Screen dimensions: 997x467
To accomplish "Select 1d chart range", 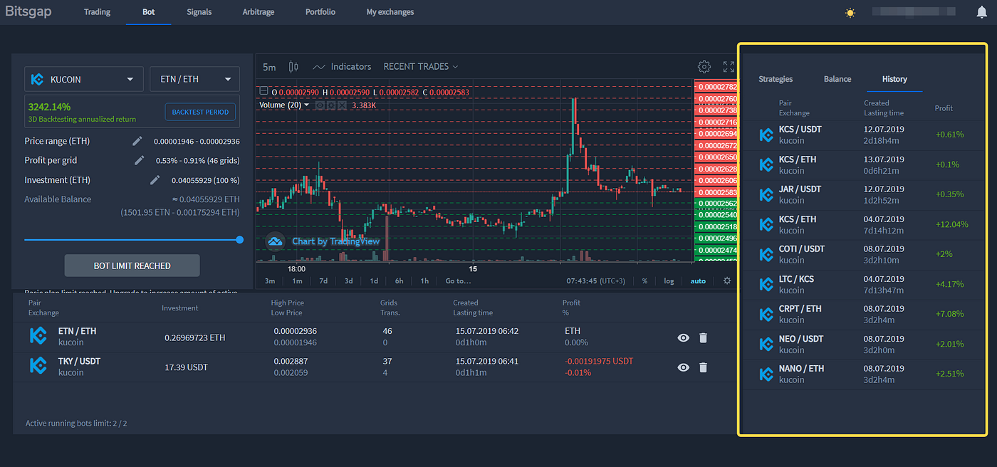I will 374,281.
